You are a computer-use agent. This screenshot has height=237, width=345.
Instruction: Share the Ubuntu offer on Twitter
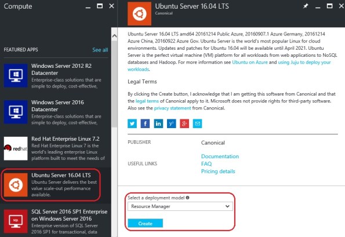pos(132,123)
